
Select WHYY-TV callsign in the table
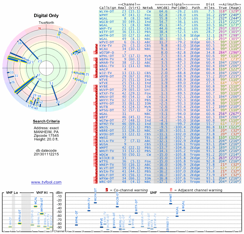(106, 100)
